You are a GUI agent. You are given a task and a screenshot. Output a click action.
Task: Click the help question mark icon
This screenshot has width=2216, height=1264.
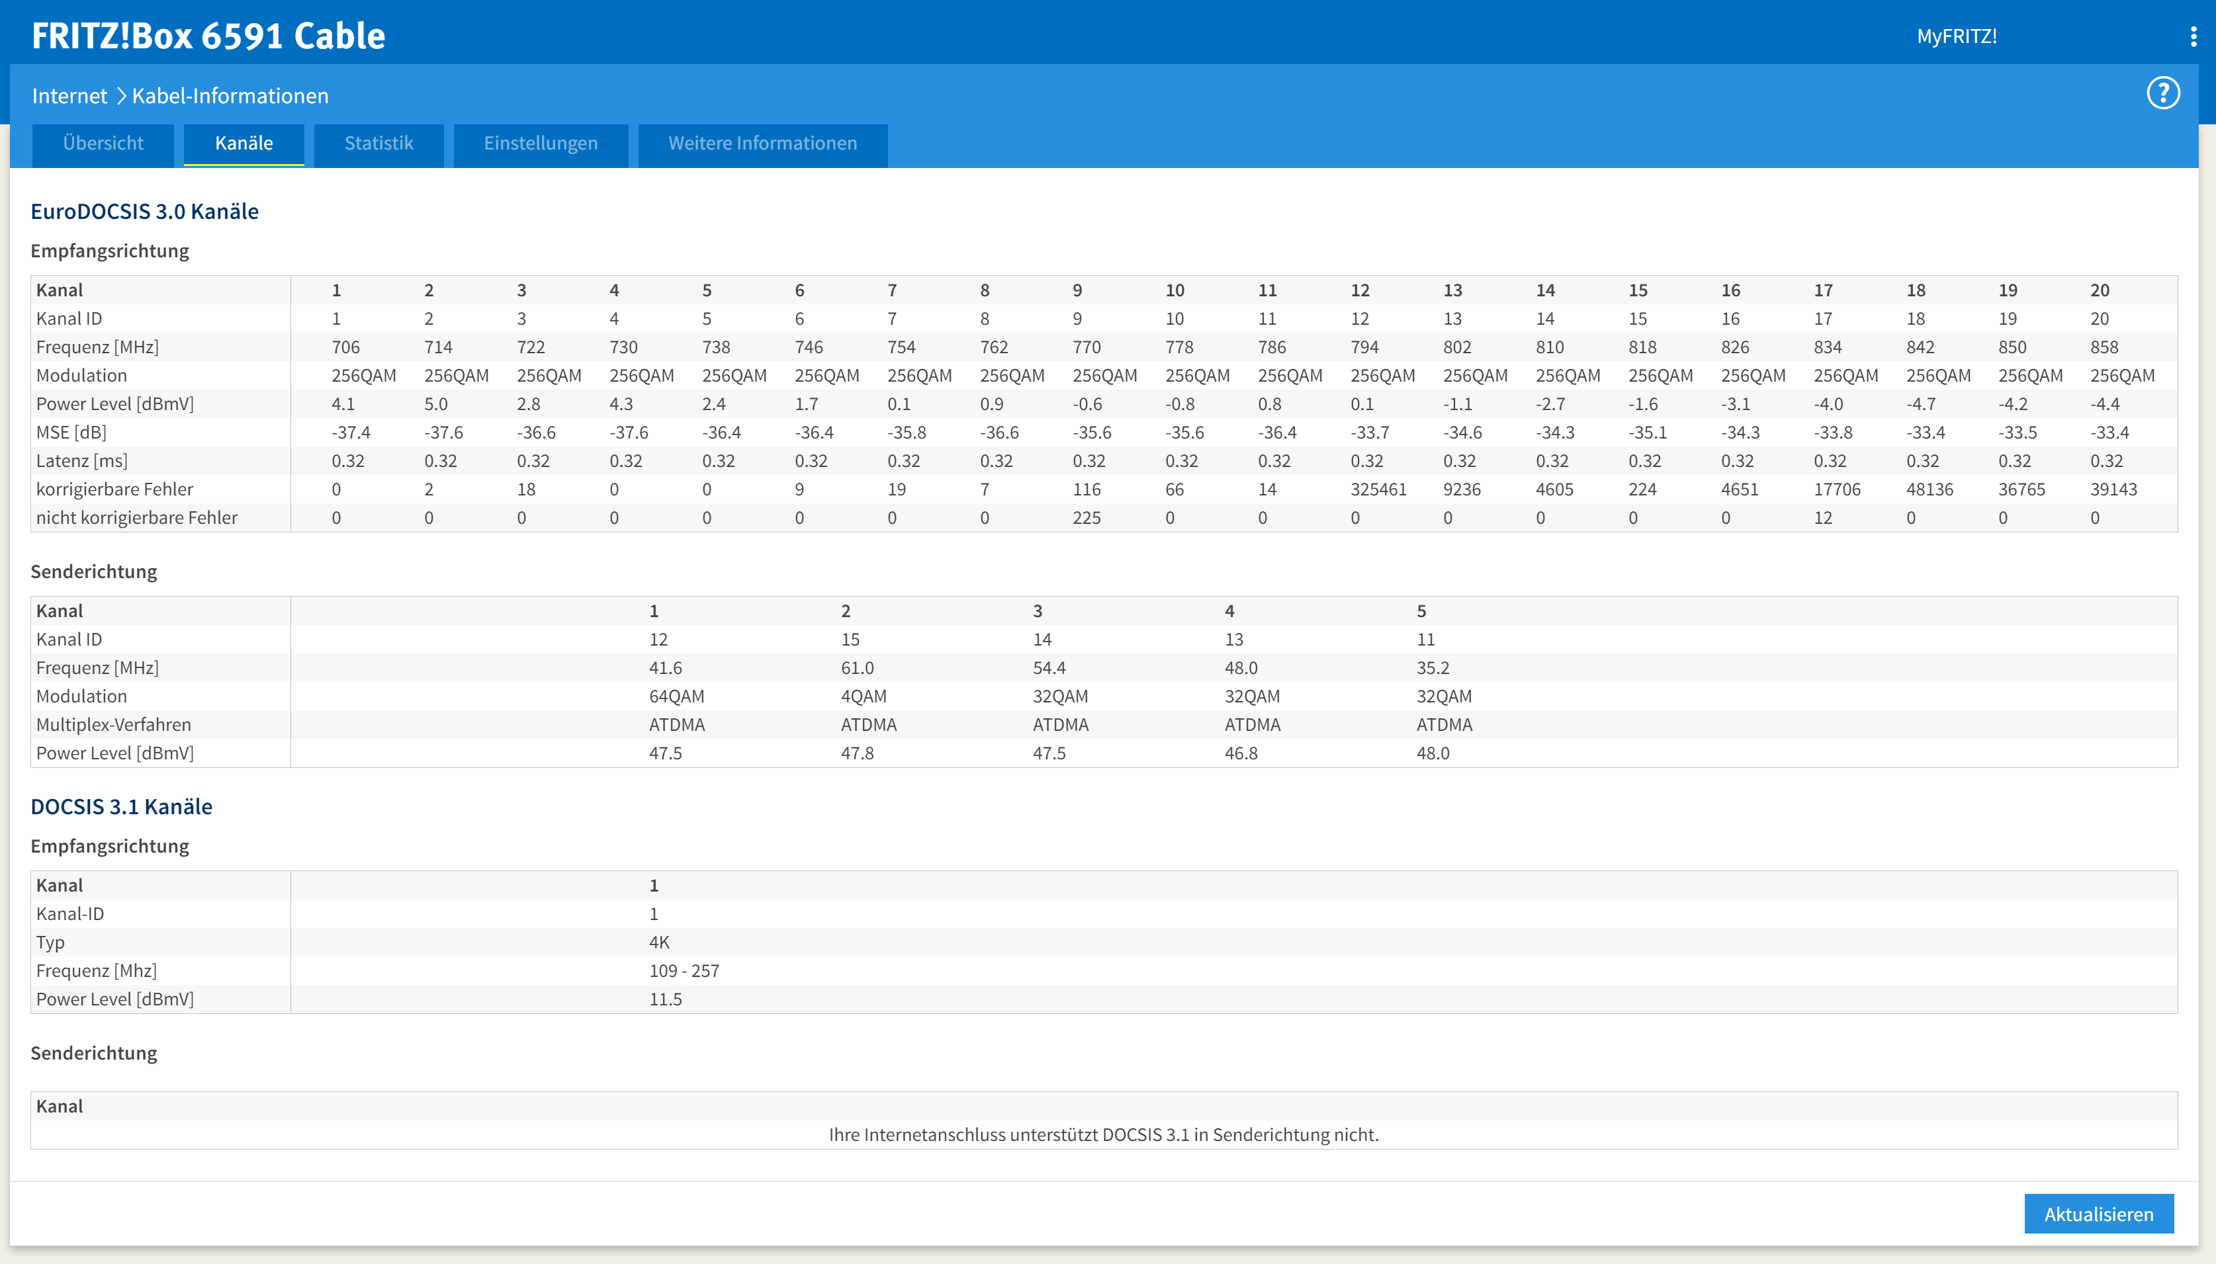[2162, 93]
